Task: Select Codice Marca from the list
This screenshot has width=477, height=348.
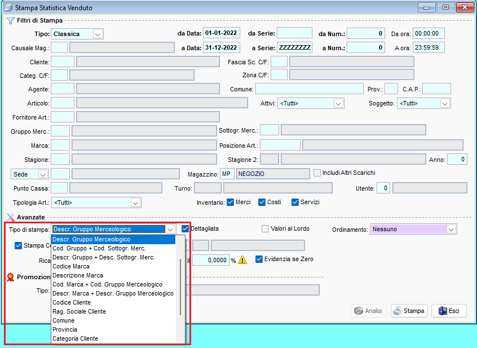Action: tap(71, 266)
